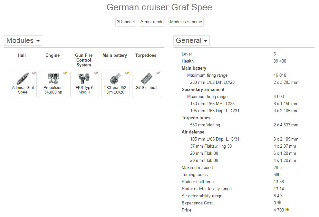Click the Air detectability range value 8.49

(277, 196)
